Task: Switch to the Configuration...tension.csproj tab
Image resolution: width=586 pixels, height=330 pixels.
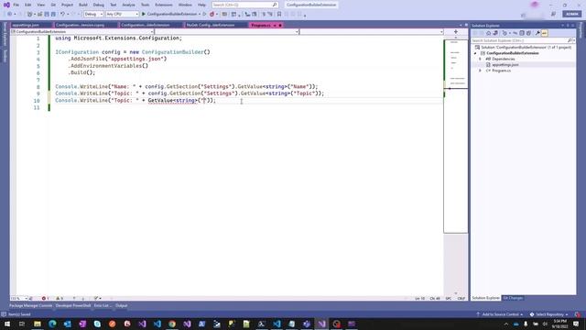Action: tap(80, 25)
